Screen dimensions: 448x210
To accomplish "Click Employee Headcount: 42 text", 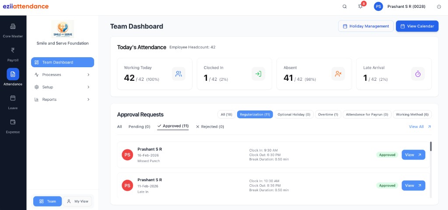I will pos(192,47).
